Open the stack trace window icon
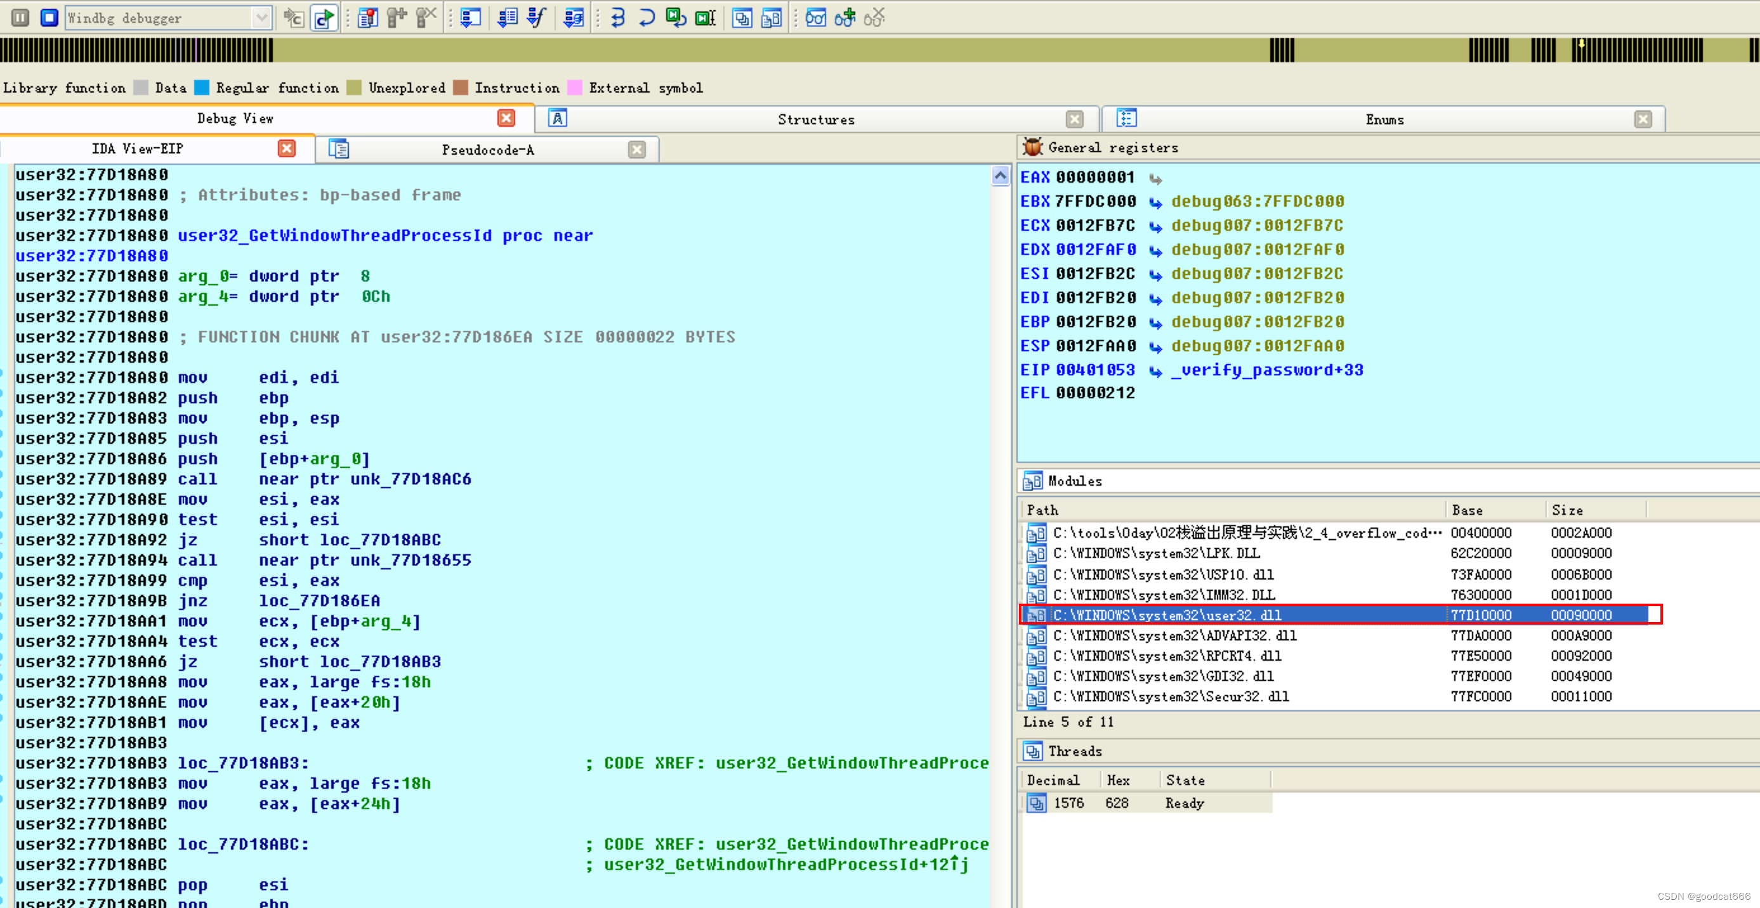Viewport: 1760px width, 908px height. click(471, 18)
